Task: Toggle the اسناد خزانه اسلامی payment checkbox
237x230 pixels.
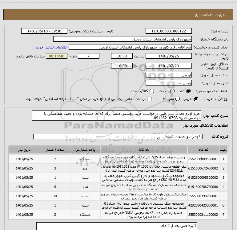Action: point(149,99)
